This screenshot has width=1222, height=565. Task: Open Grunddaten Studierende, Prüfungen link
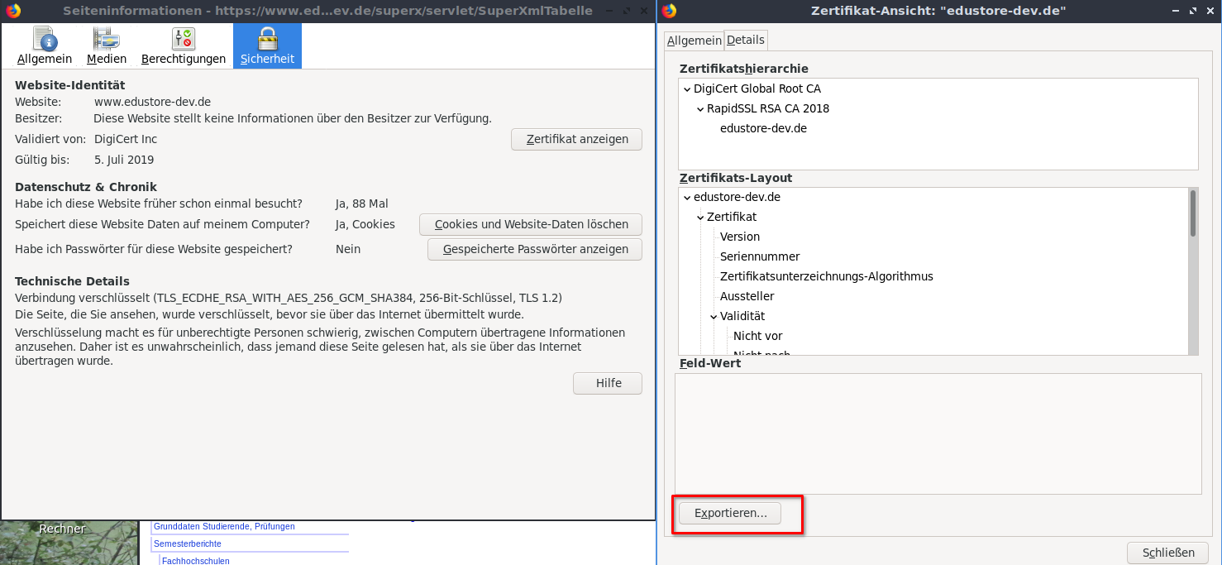tap(224, 526)
